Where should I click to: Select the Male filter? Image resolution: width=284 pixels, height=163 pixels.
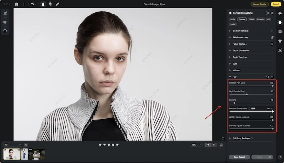point(233,20)
